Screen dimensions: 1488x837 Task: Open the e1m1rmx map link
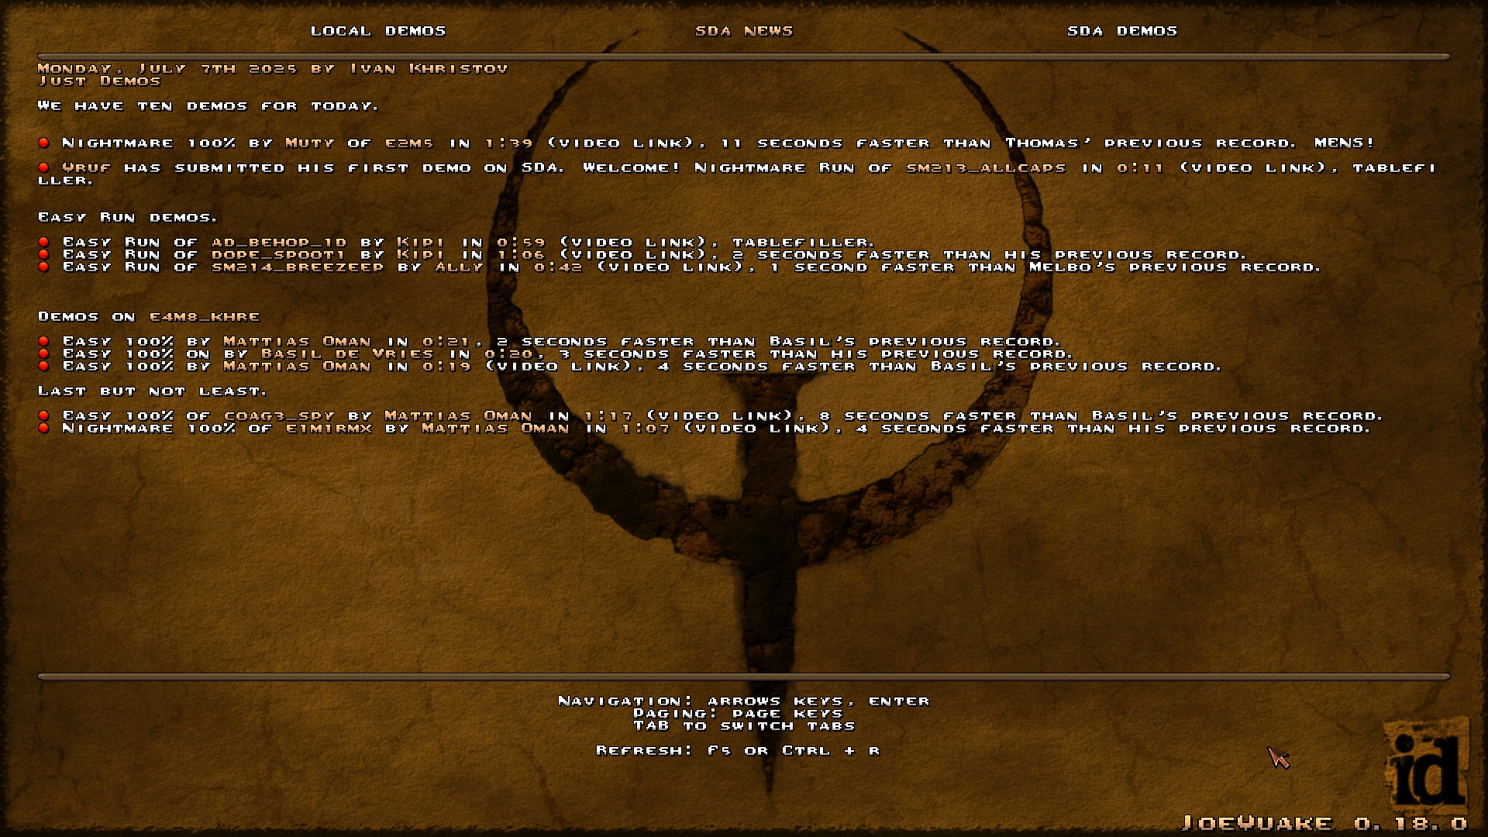(x=329, y=428)
